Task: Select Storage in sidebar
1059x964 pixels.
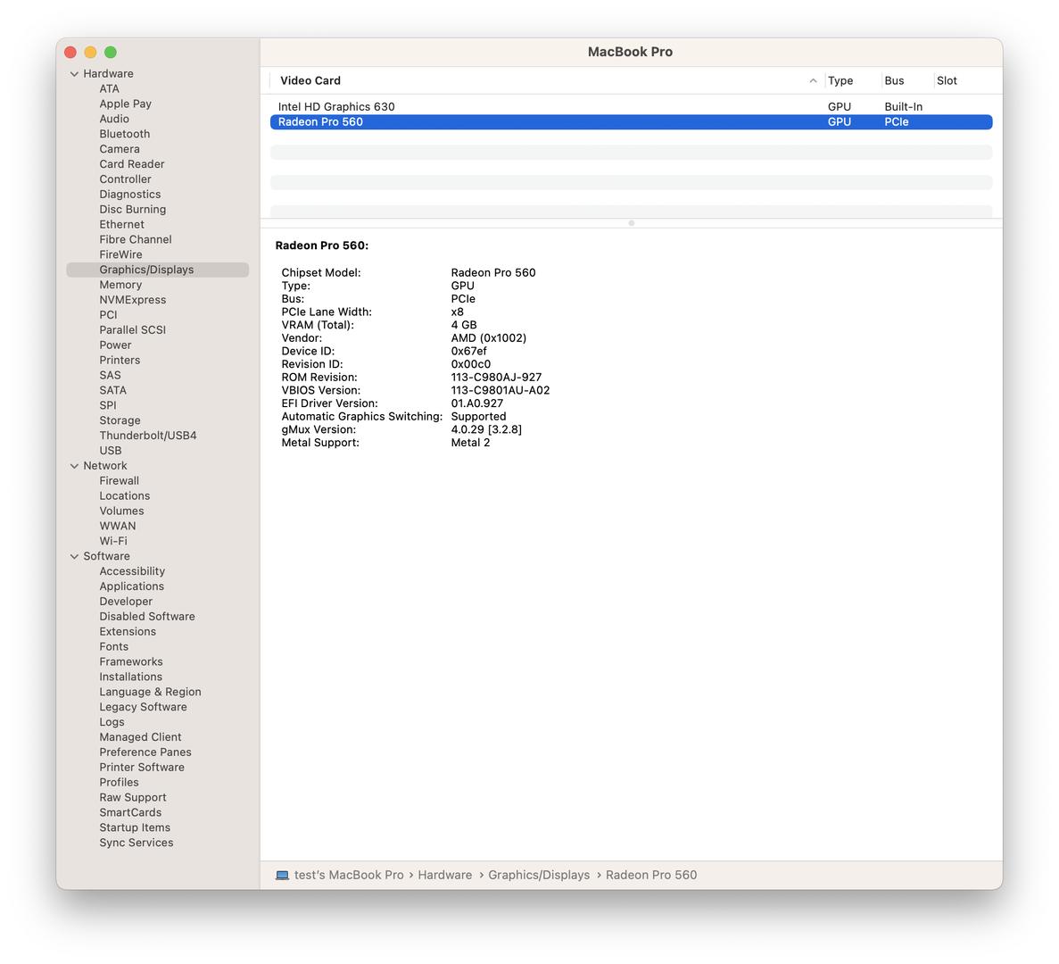Action: point(120,420)
